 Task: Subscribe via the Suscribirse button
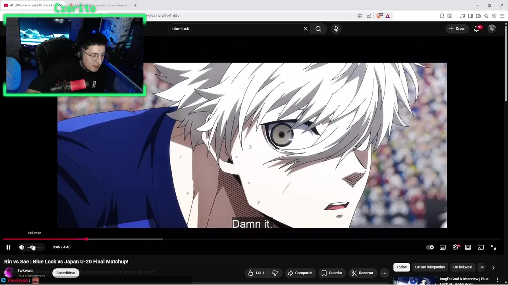click(x=66, y=273)
